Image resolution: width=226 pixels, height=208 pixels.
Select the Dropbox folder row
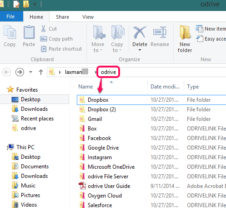point(151,100)
